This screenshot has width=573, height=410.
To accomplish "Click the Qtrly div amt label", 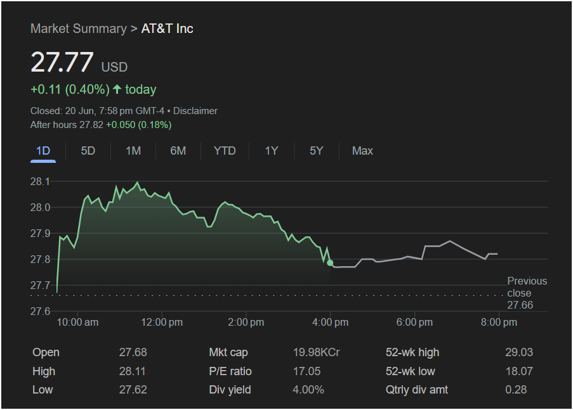I will [417, 390].
